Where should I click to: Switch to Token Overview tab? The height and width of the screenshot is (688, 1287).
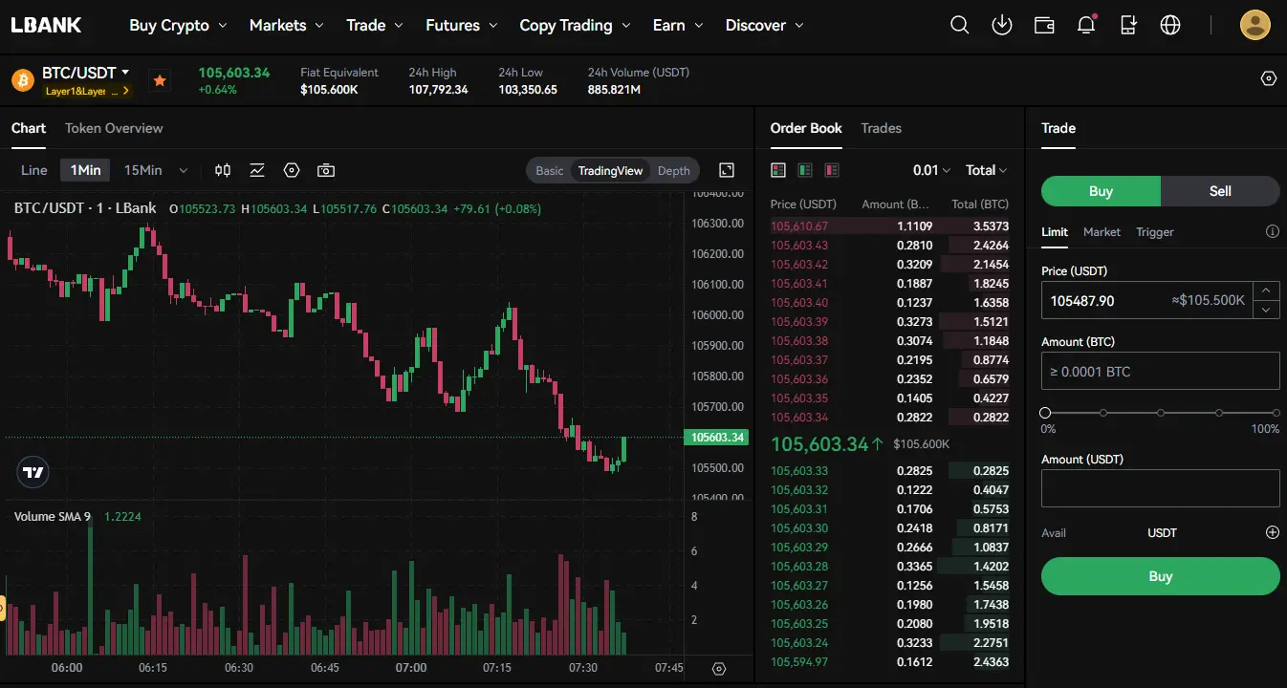[114, 128]
